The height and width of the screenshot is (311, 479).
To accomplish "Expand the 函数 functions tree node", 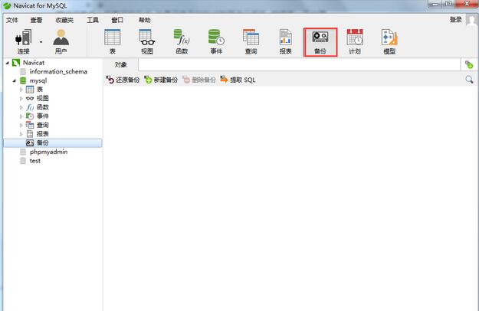I will 21,107.
